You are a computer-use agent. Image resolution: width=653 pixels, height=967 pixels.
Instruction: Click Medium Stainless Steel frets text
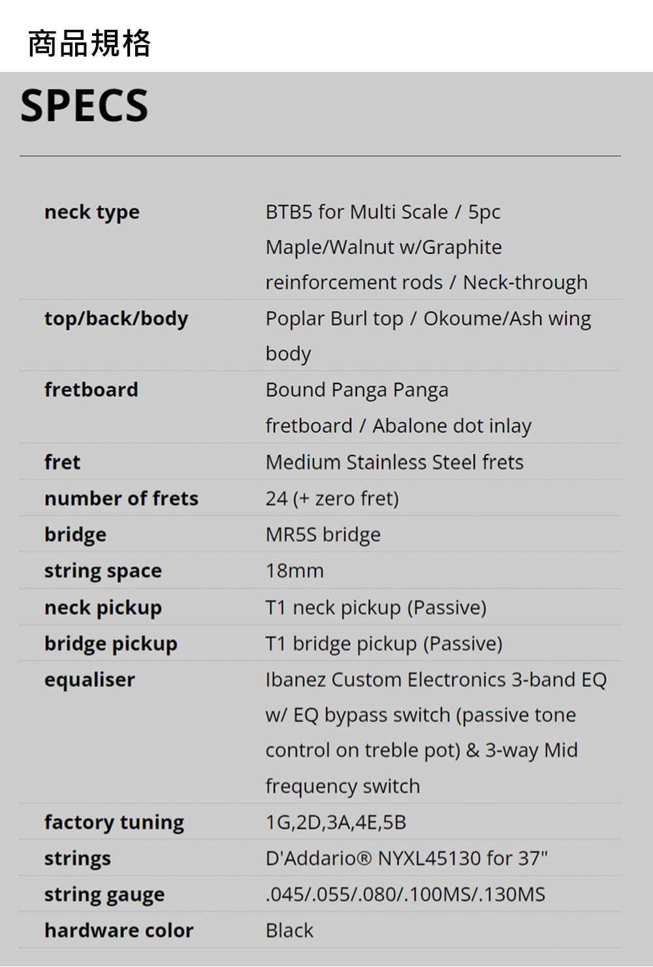pos(394,463)
